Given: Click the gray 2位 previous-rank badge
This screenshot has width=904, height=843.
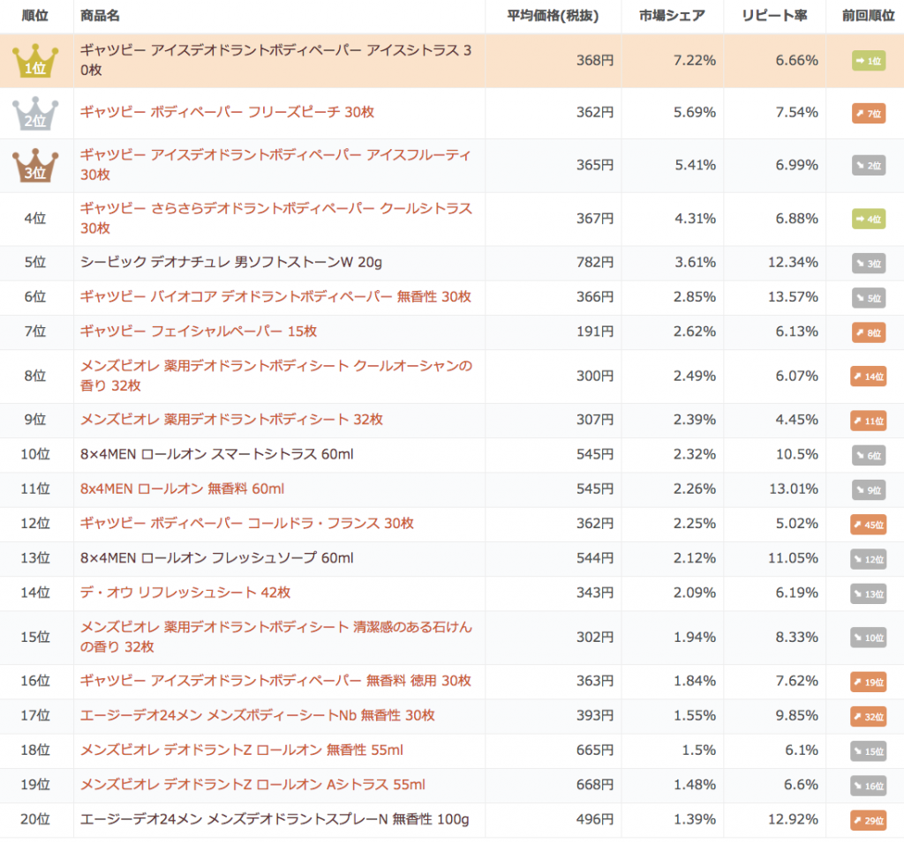Looking at the screenshot, I should (x=869, y=166).
